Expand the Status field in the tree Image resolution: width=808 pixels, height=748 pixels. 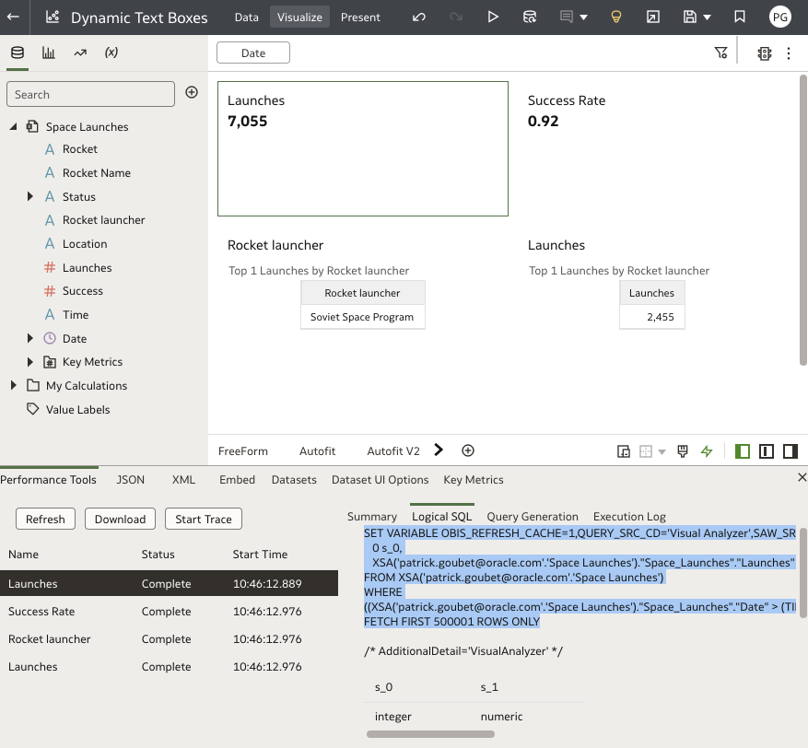(x=29, y=196)
